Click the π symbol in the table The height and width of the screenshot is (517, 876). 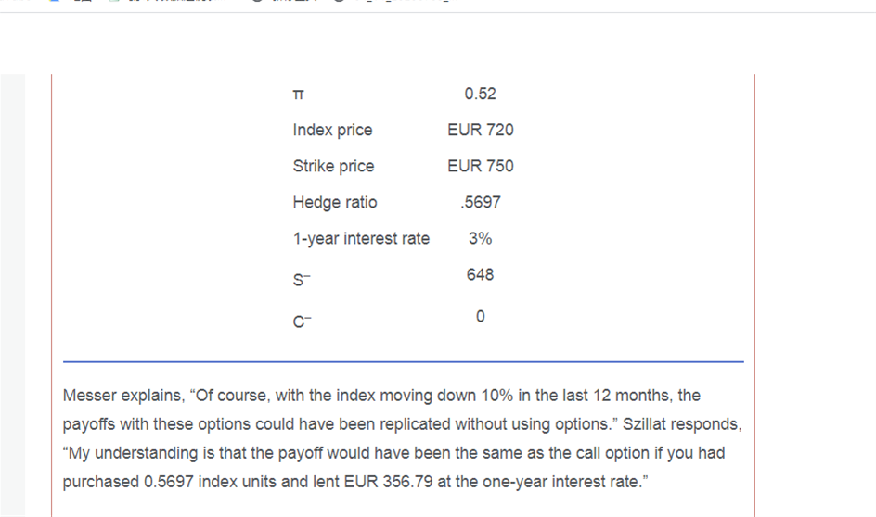[x=298, y=95]
